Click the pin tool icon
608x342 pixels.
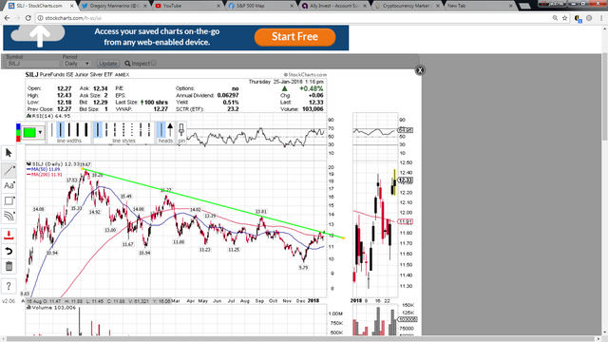181,130
